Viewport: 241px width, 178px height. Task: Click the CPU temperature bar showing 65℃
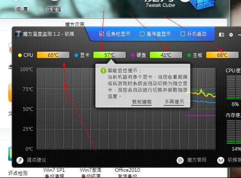point(53,55)
